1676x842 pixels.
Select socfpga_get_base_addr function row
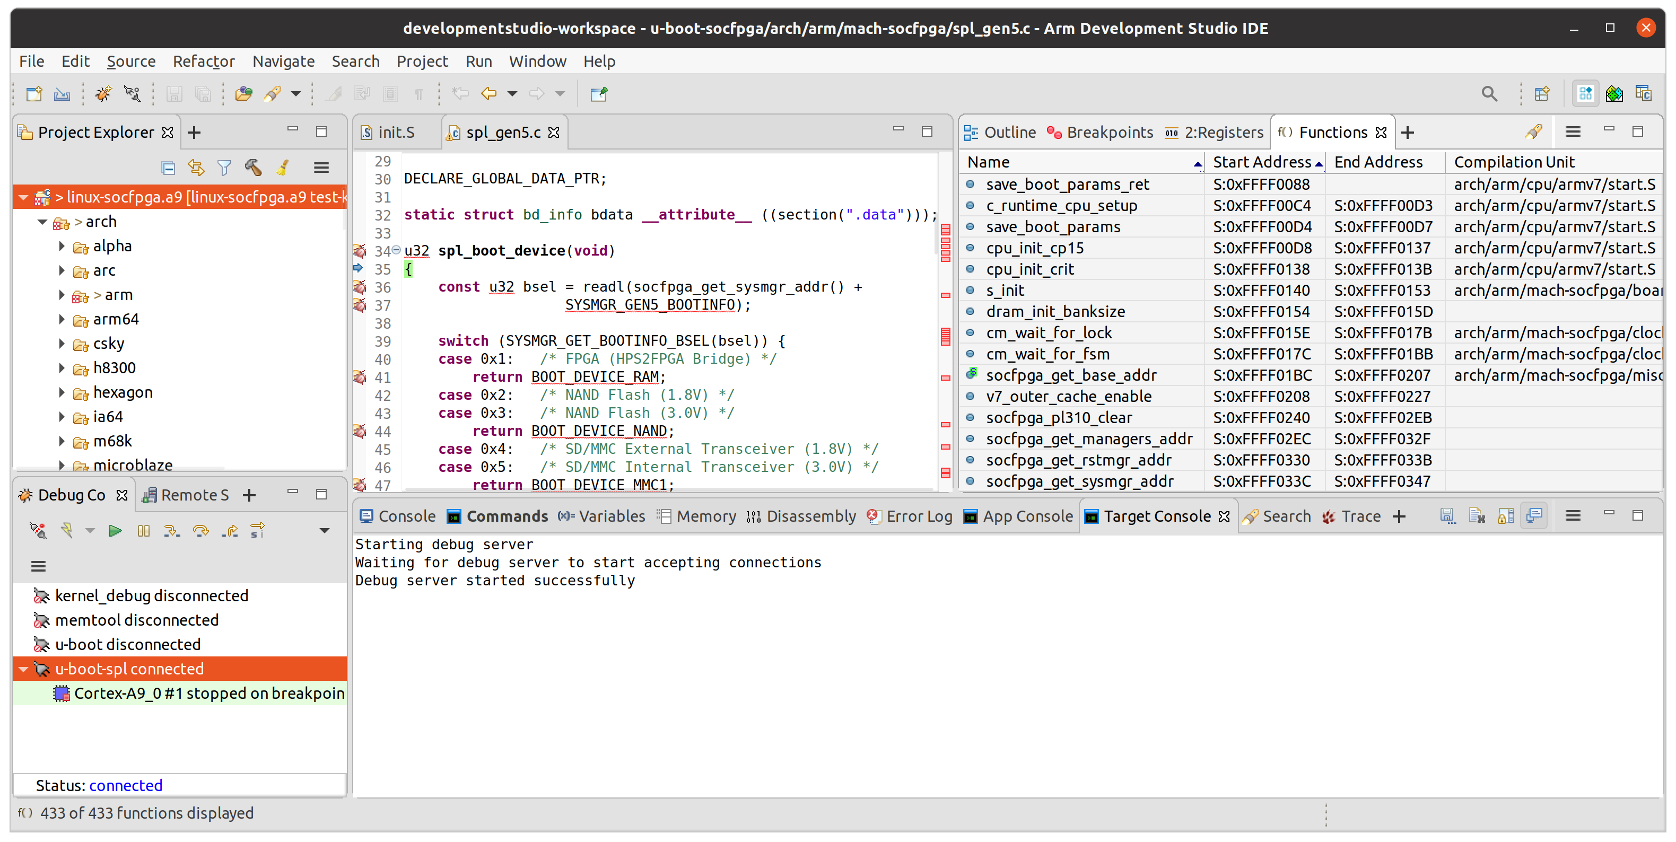1070,375
